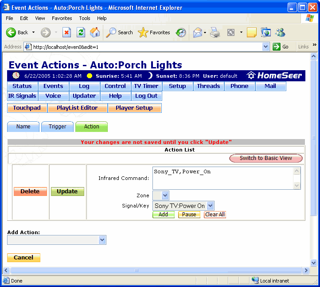Open the address bar dropdown
This screenshot has width=320, height=287.
[x=265, y=47]
